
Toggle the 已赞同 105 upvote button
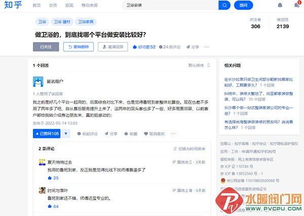pyautogui.click(x=47, y=134)
